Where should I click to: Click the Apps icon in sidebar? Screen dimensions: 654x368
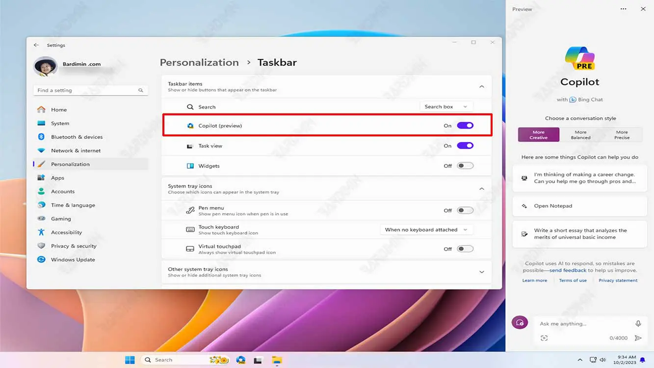tap(41, 178)
